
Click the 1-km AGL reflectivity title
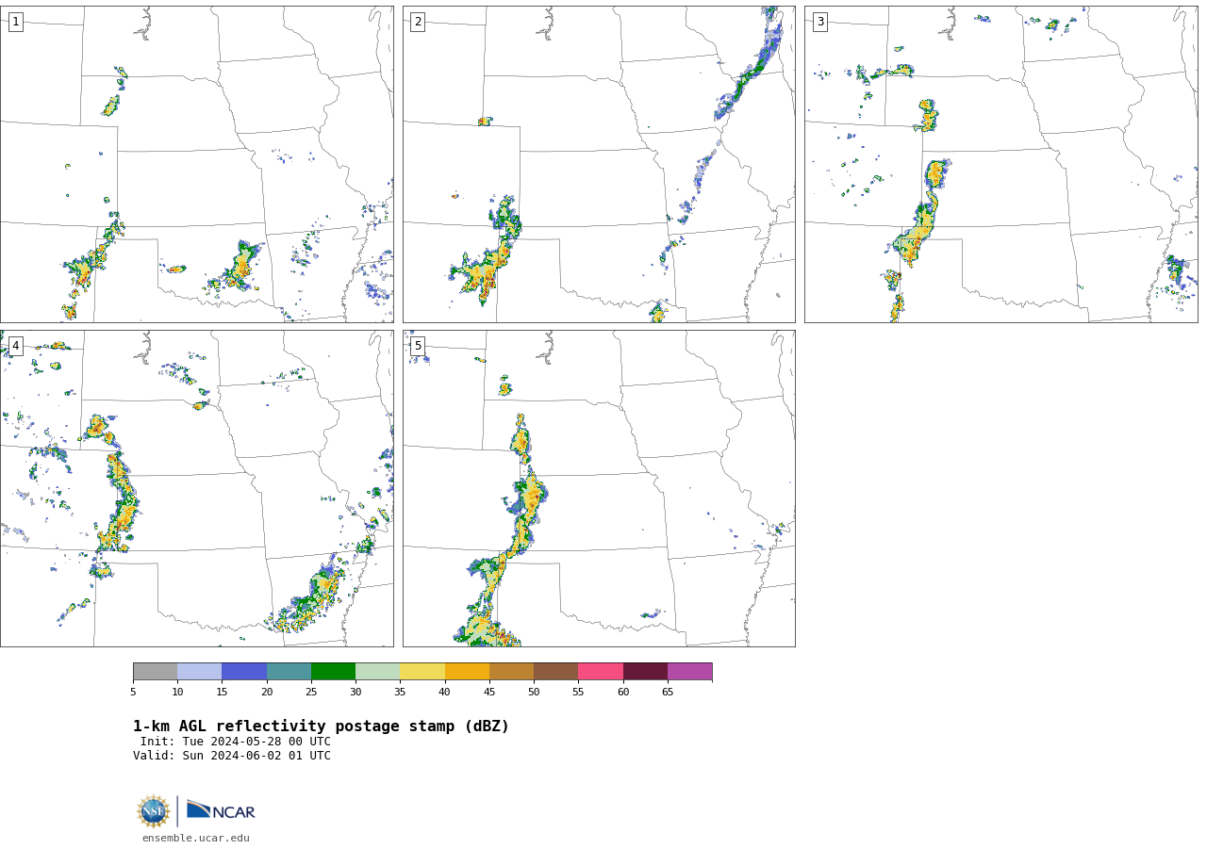321,727
